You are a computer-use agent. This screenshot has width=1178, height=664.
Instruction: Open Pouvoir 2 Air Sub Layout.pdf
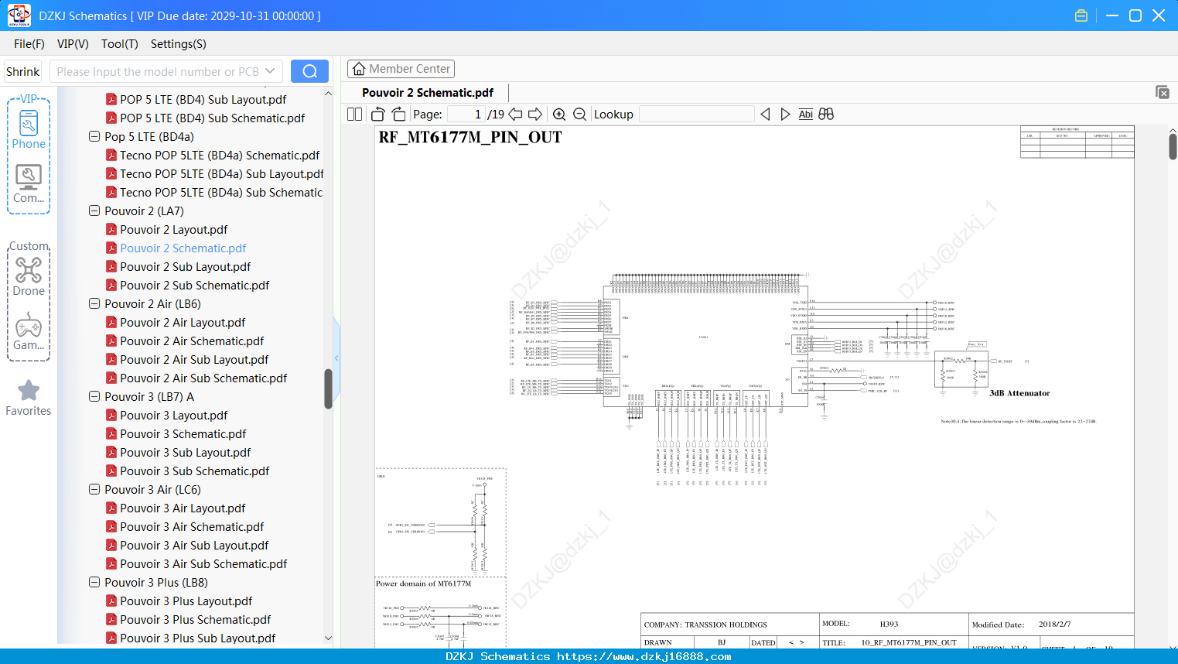194,360
